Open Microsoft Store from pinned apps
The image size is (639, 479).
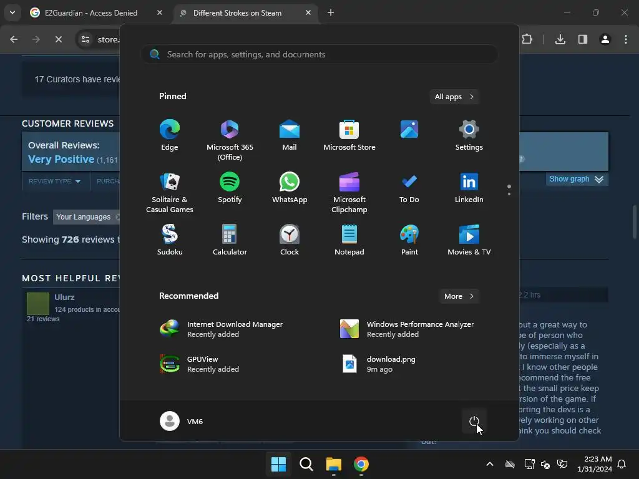[349, 135]
